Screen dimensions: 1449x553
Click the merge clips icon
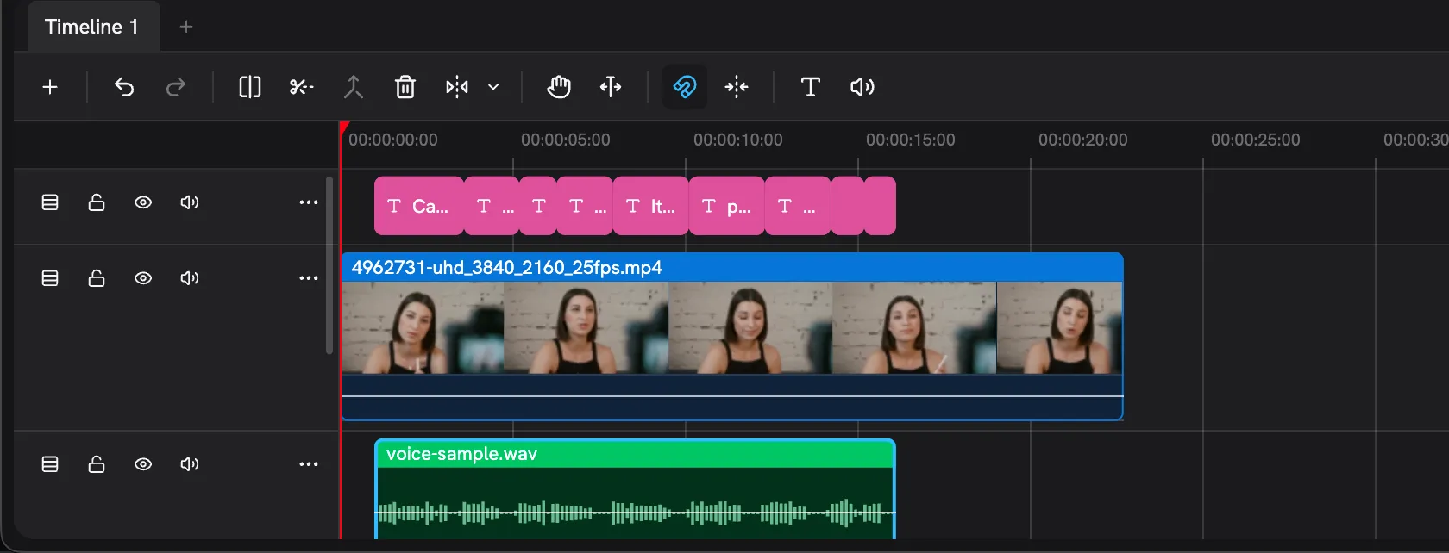pyautogui.click(x=354, y=87)
